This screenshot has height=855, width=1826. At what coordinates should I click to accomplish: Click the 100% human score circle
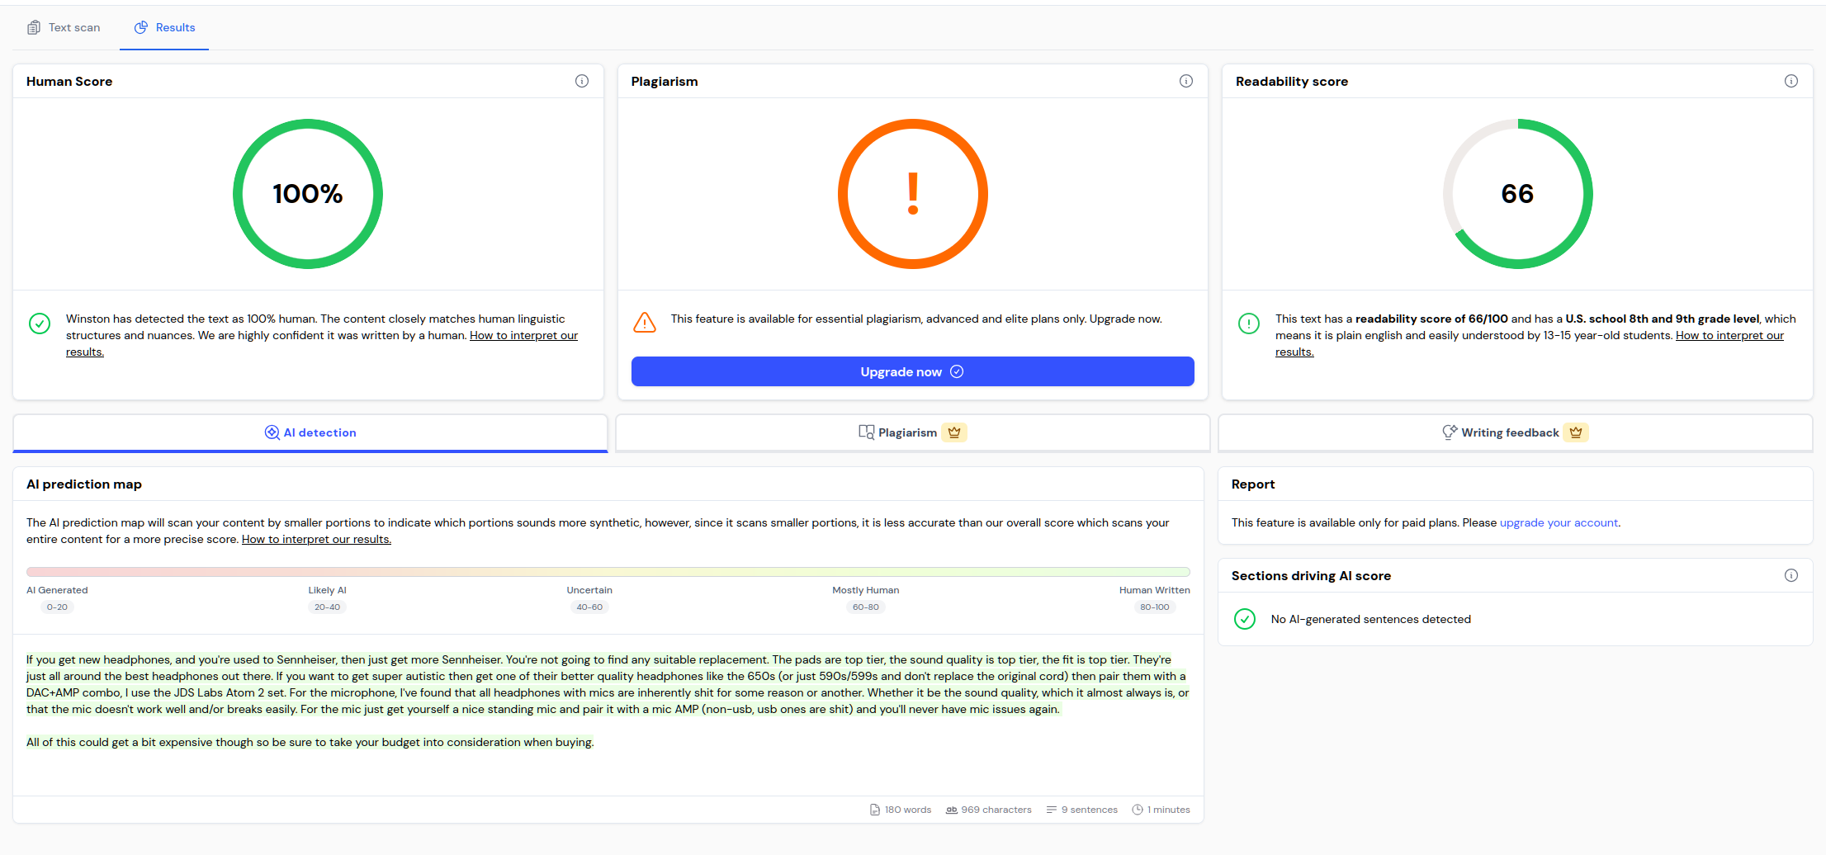point(308,194)
